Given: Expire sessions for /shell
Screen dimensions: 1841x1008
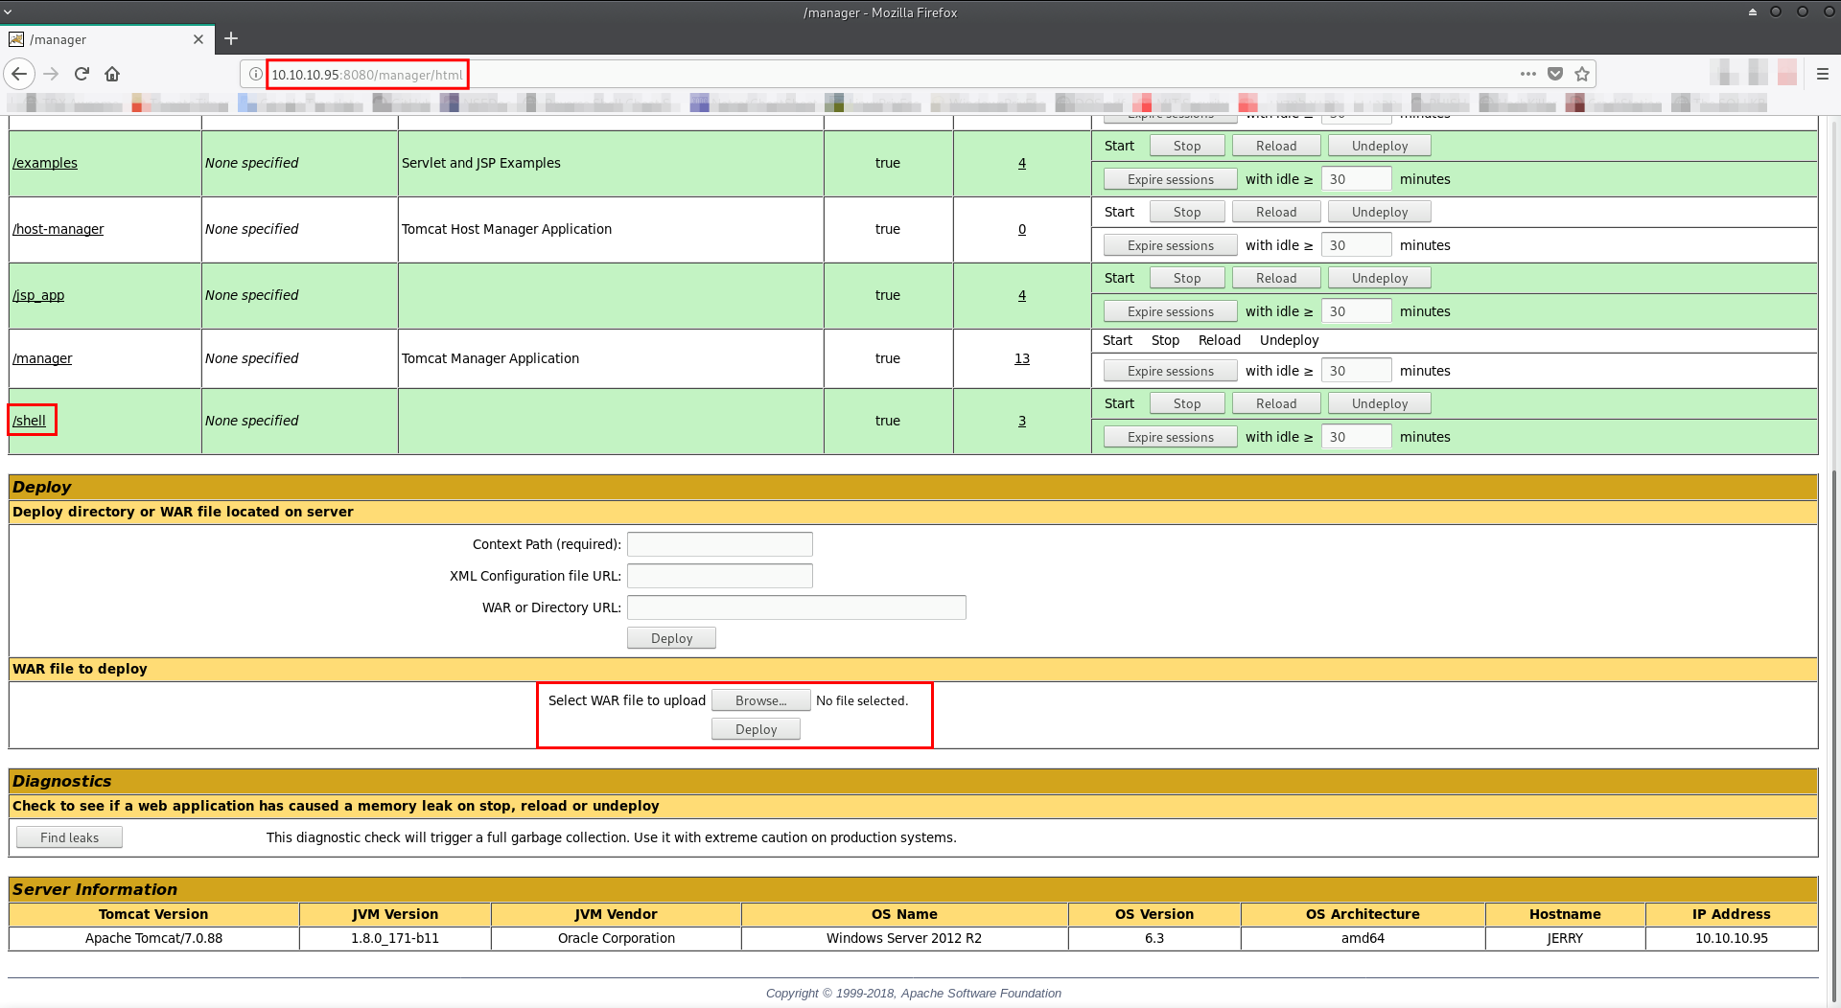Looking at the screenshot, I should pyautogui.click(x=1171, y=437).
